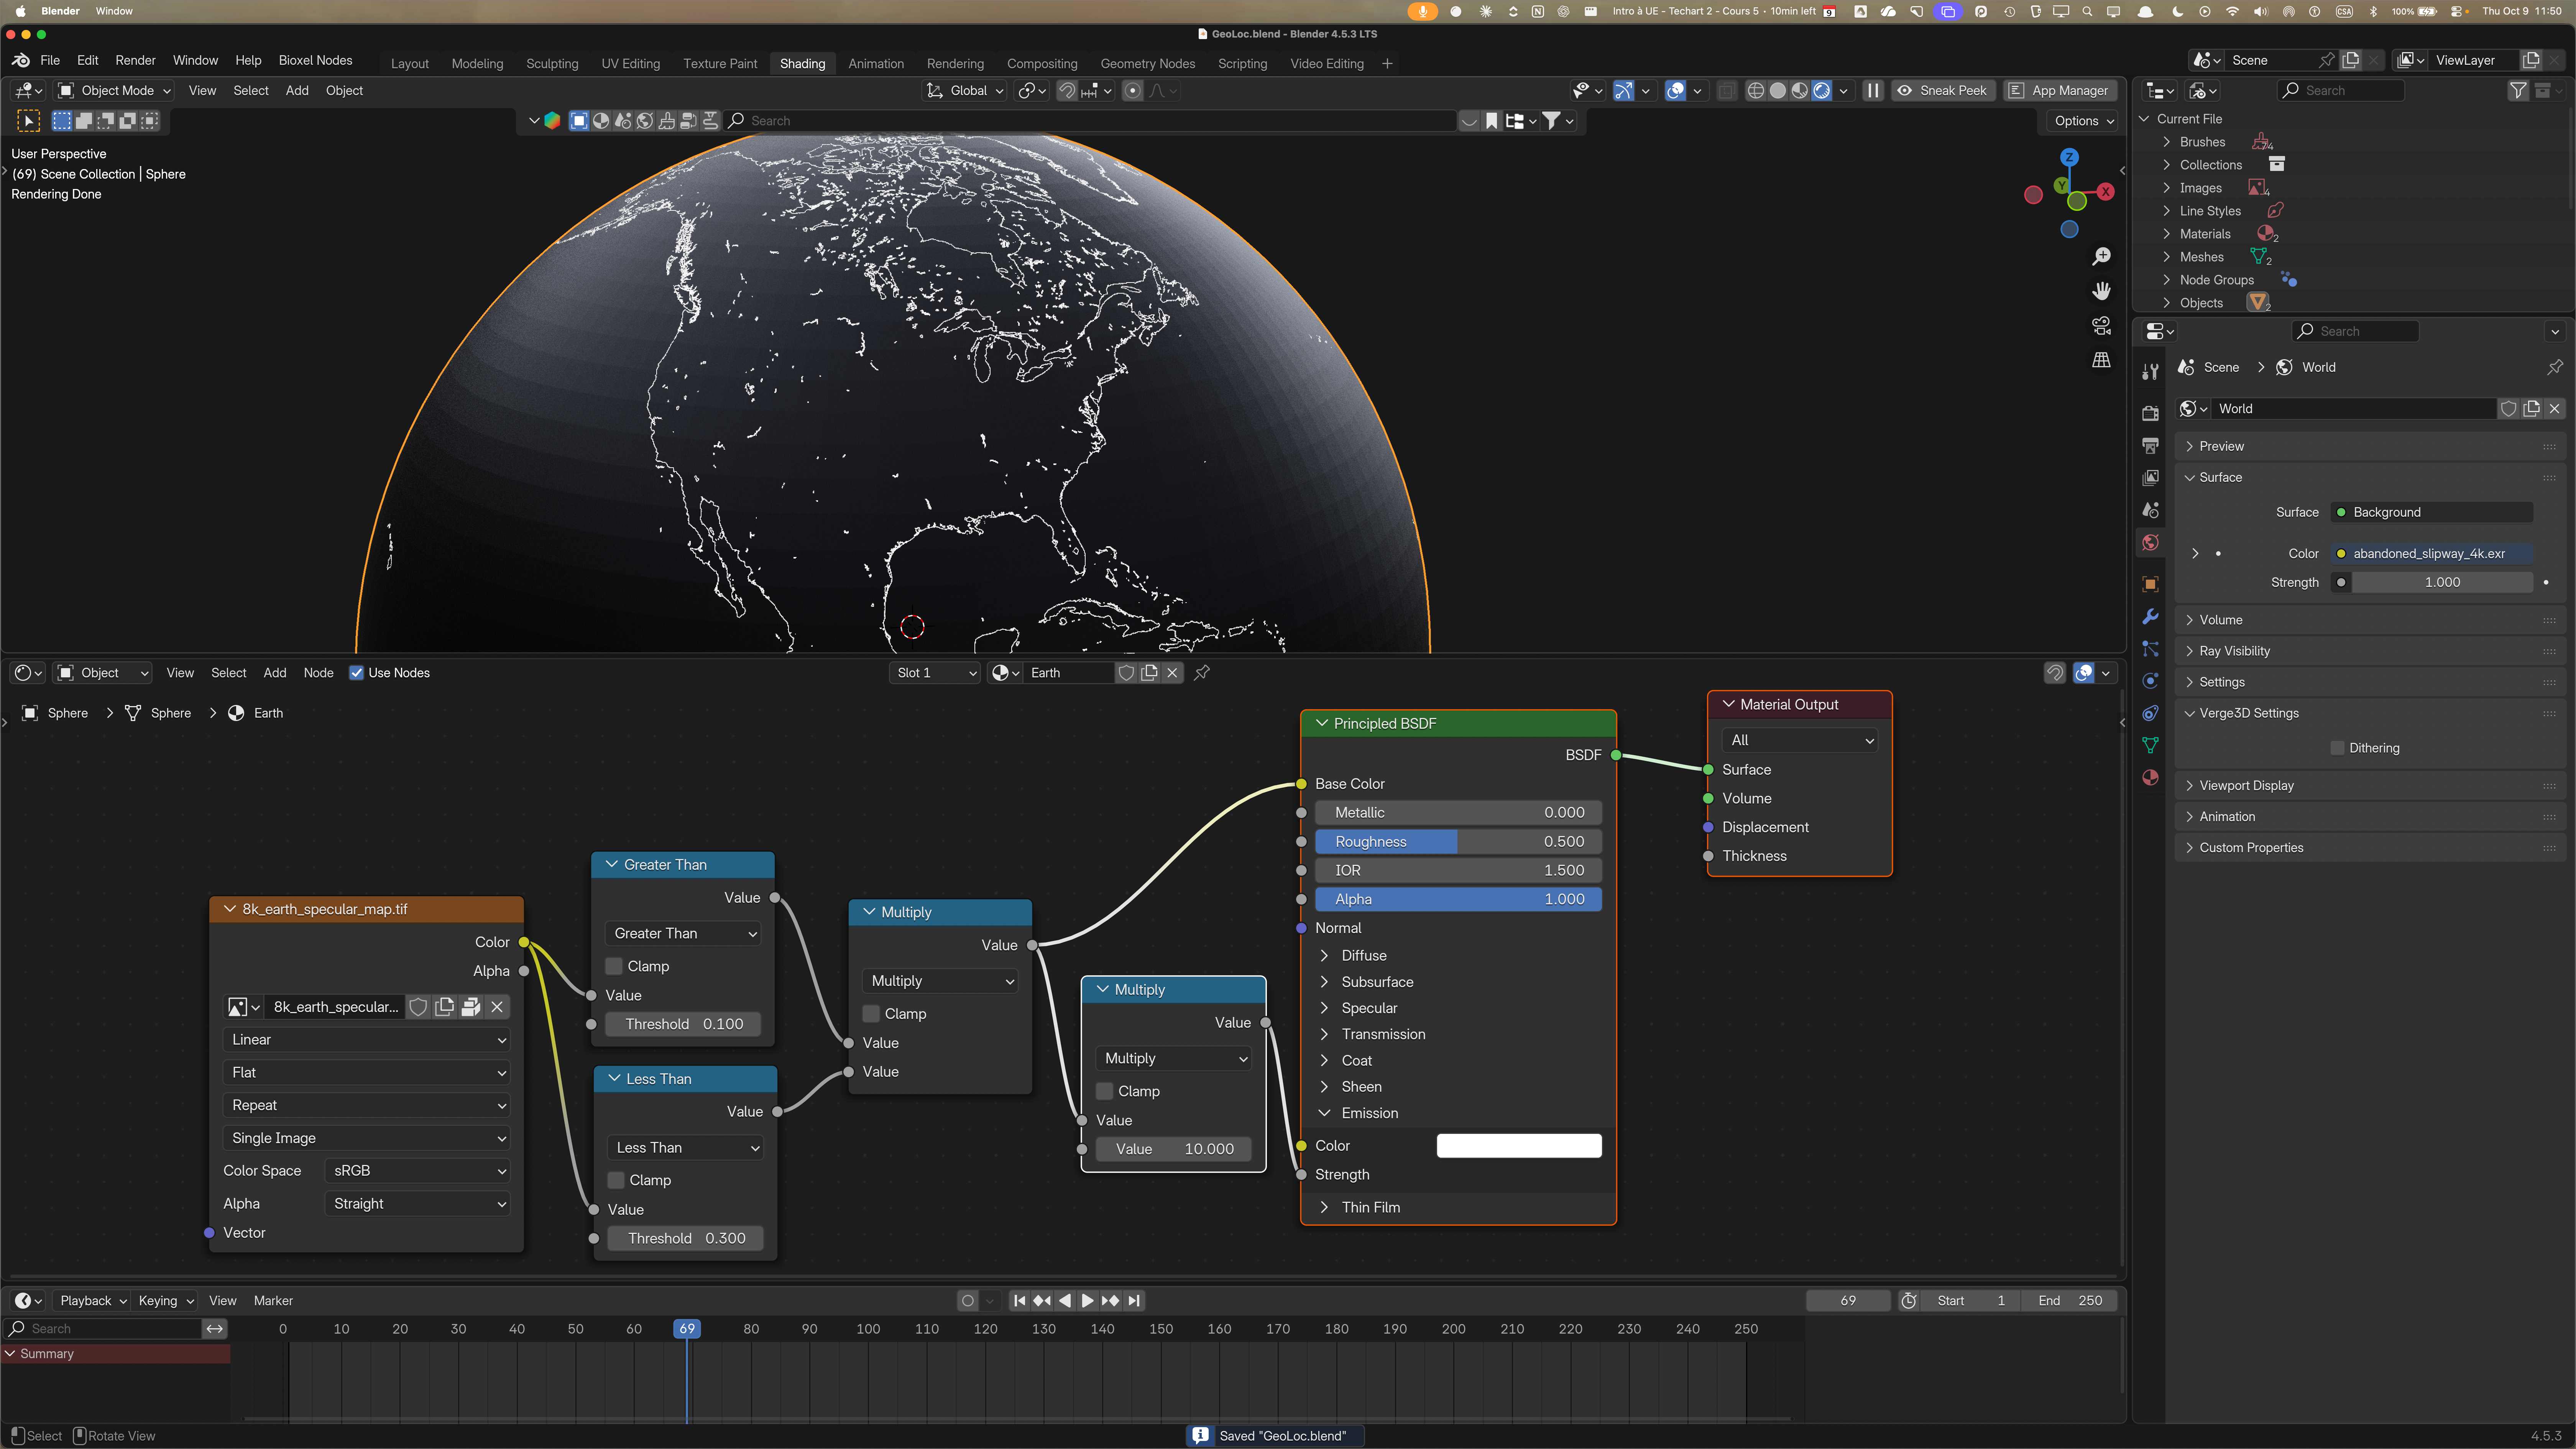Play the animation forward

[x=1087, y=1301]
